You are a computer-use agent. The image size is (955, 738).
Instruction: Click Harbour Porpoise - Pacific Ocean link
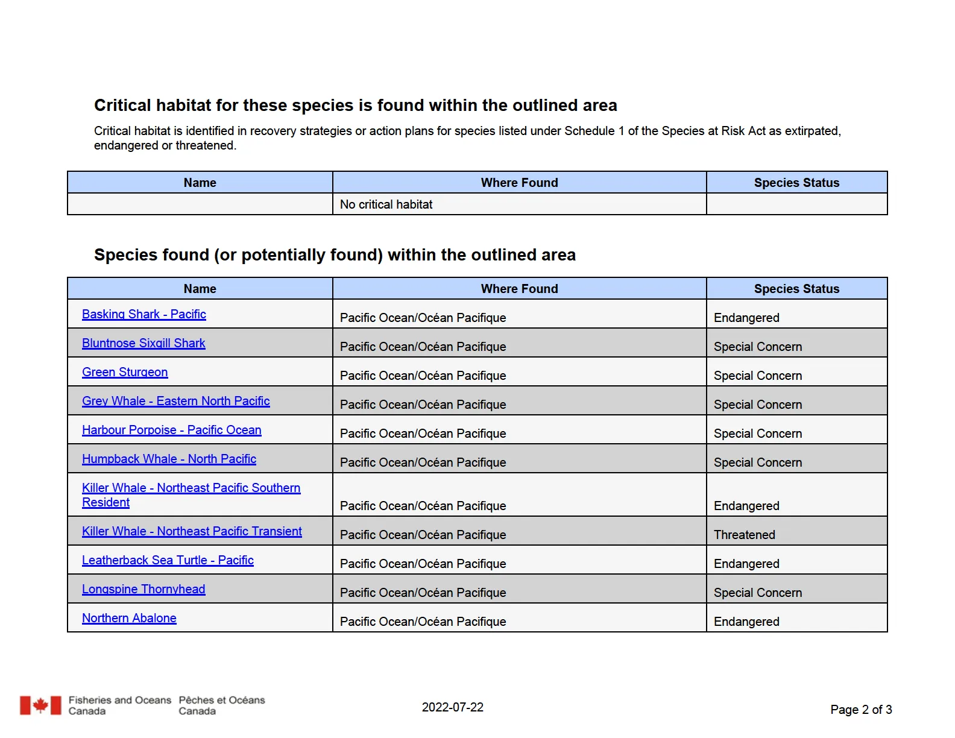171,430
